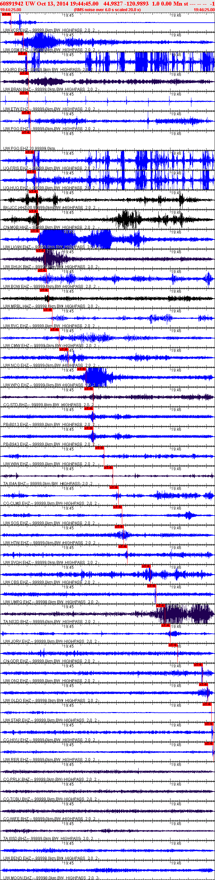Click the red pick marker on UW HTW EHZ trace

tap(119, 527)
